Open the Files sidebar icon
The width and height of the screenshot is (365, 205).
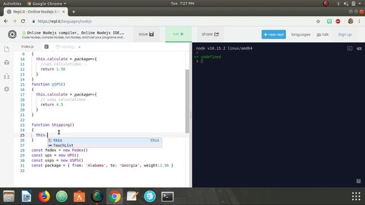(7, 49)
